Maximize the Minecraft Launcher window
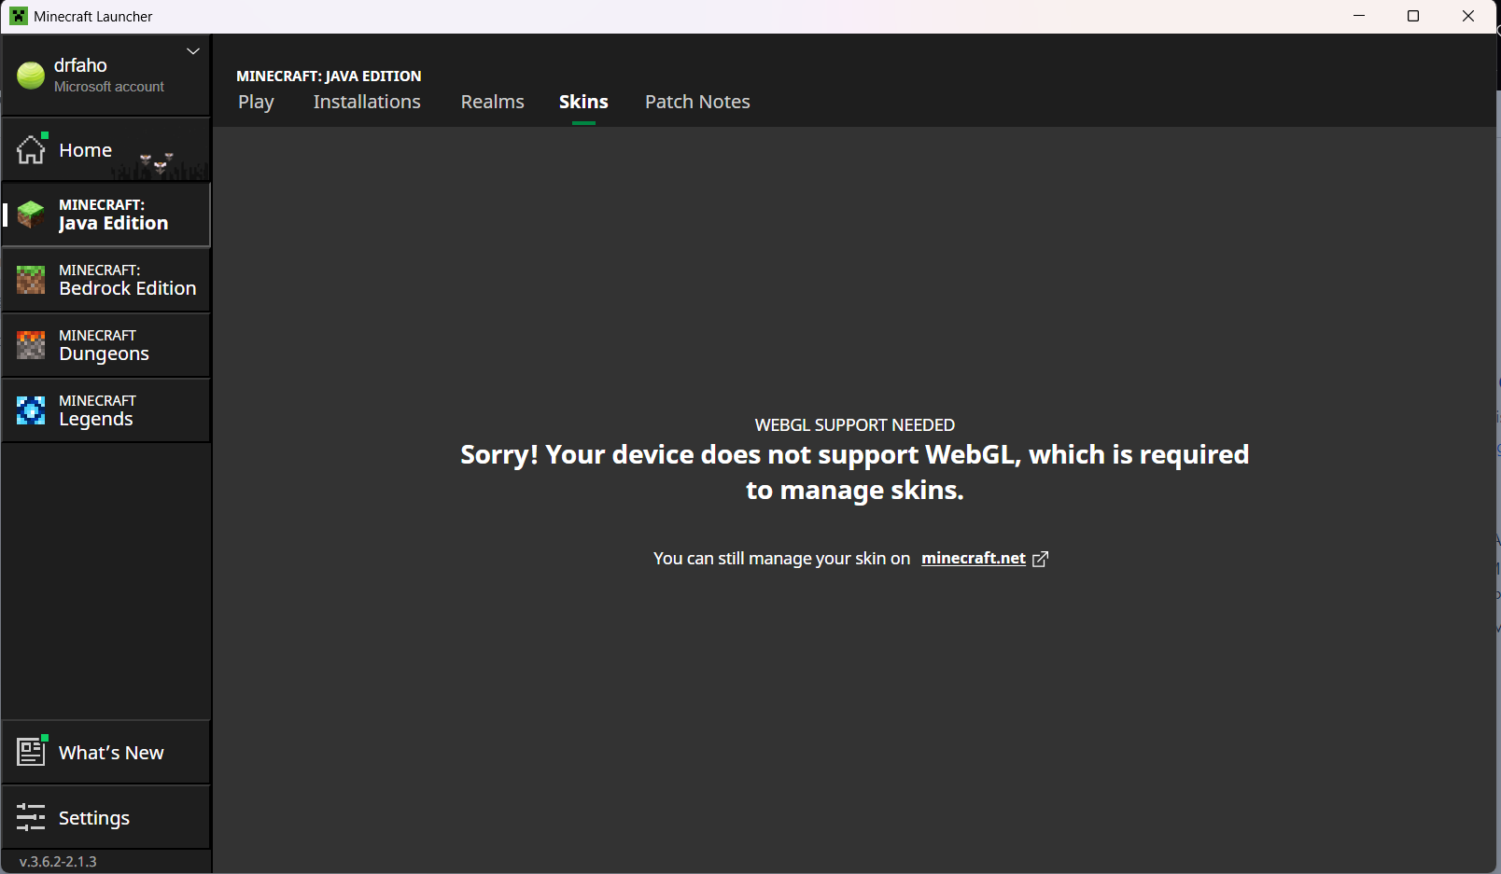The height and width of the screenshot is (874, 1501). pos(1413,16)
